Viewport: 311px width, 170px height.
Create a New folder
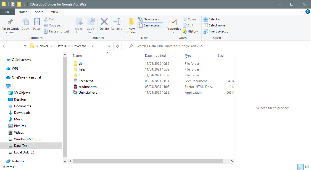click(x=131, y=26)
